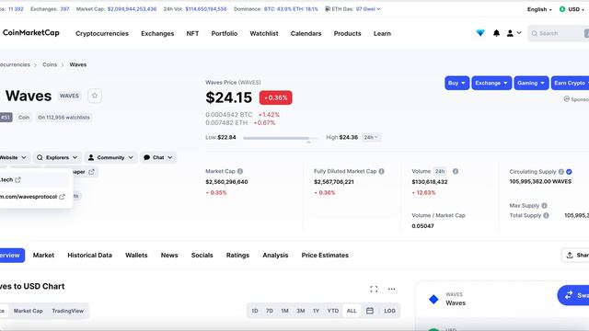Open the English language dropdown
Image resolution: width=589 pixels, height=331 pixels.
tap(539, 9)
